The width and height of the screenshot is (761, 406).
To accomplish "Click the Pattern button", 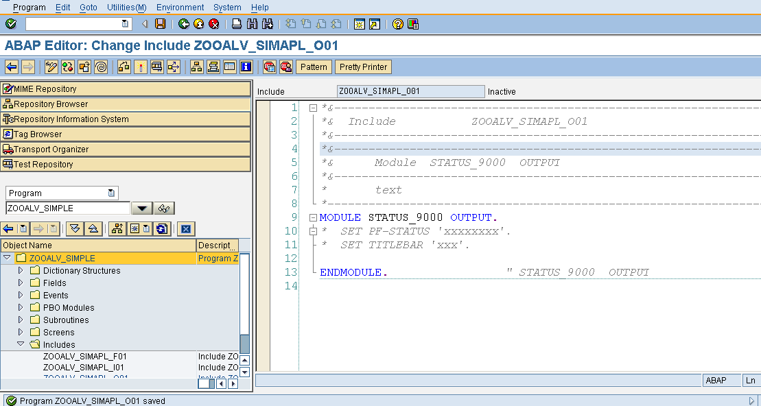I will click(313, 67).
